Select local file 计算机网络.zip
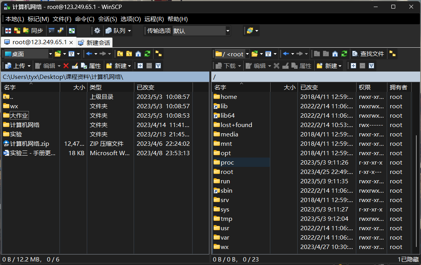This screenshot has width=421, height=265. pyautogui.click(x=30, y=144)
